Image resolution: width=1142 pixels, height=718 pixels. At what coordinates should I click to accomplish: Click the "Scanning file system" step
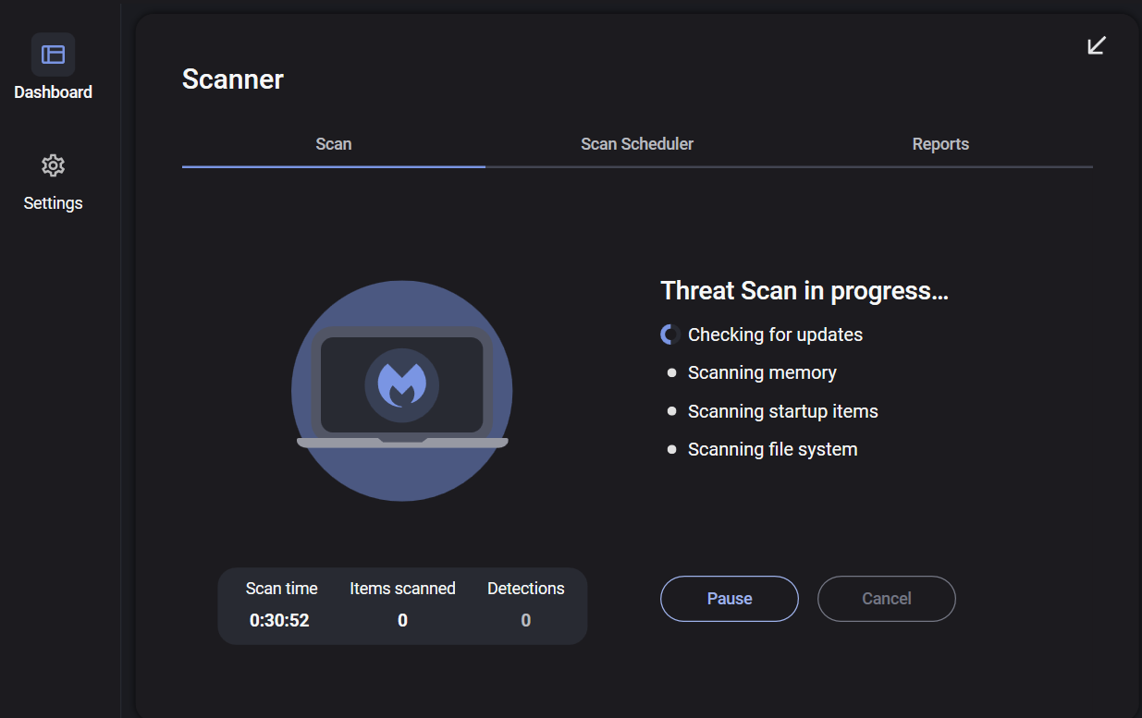point(773,450)
